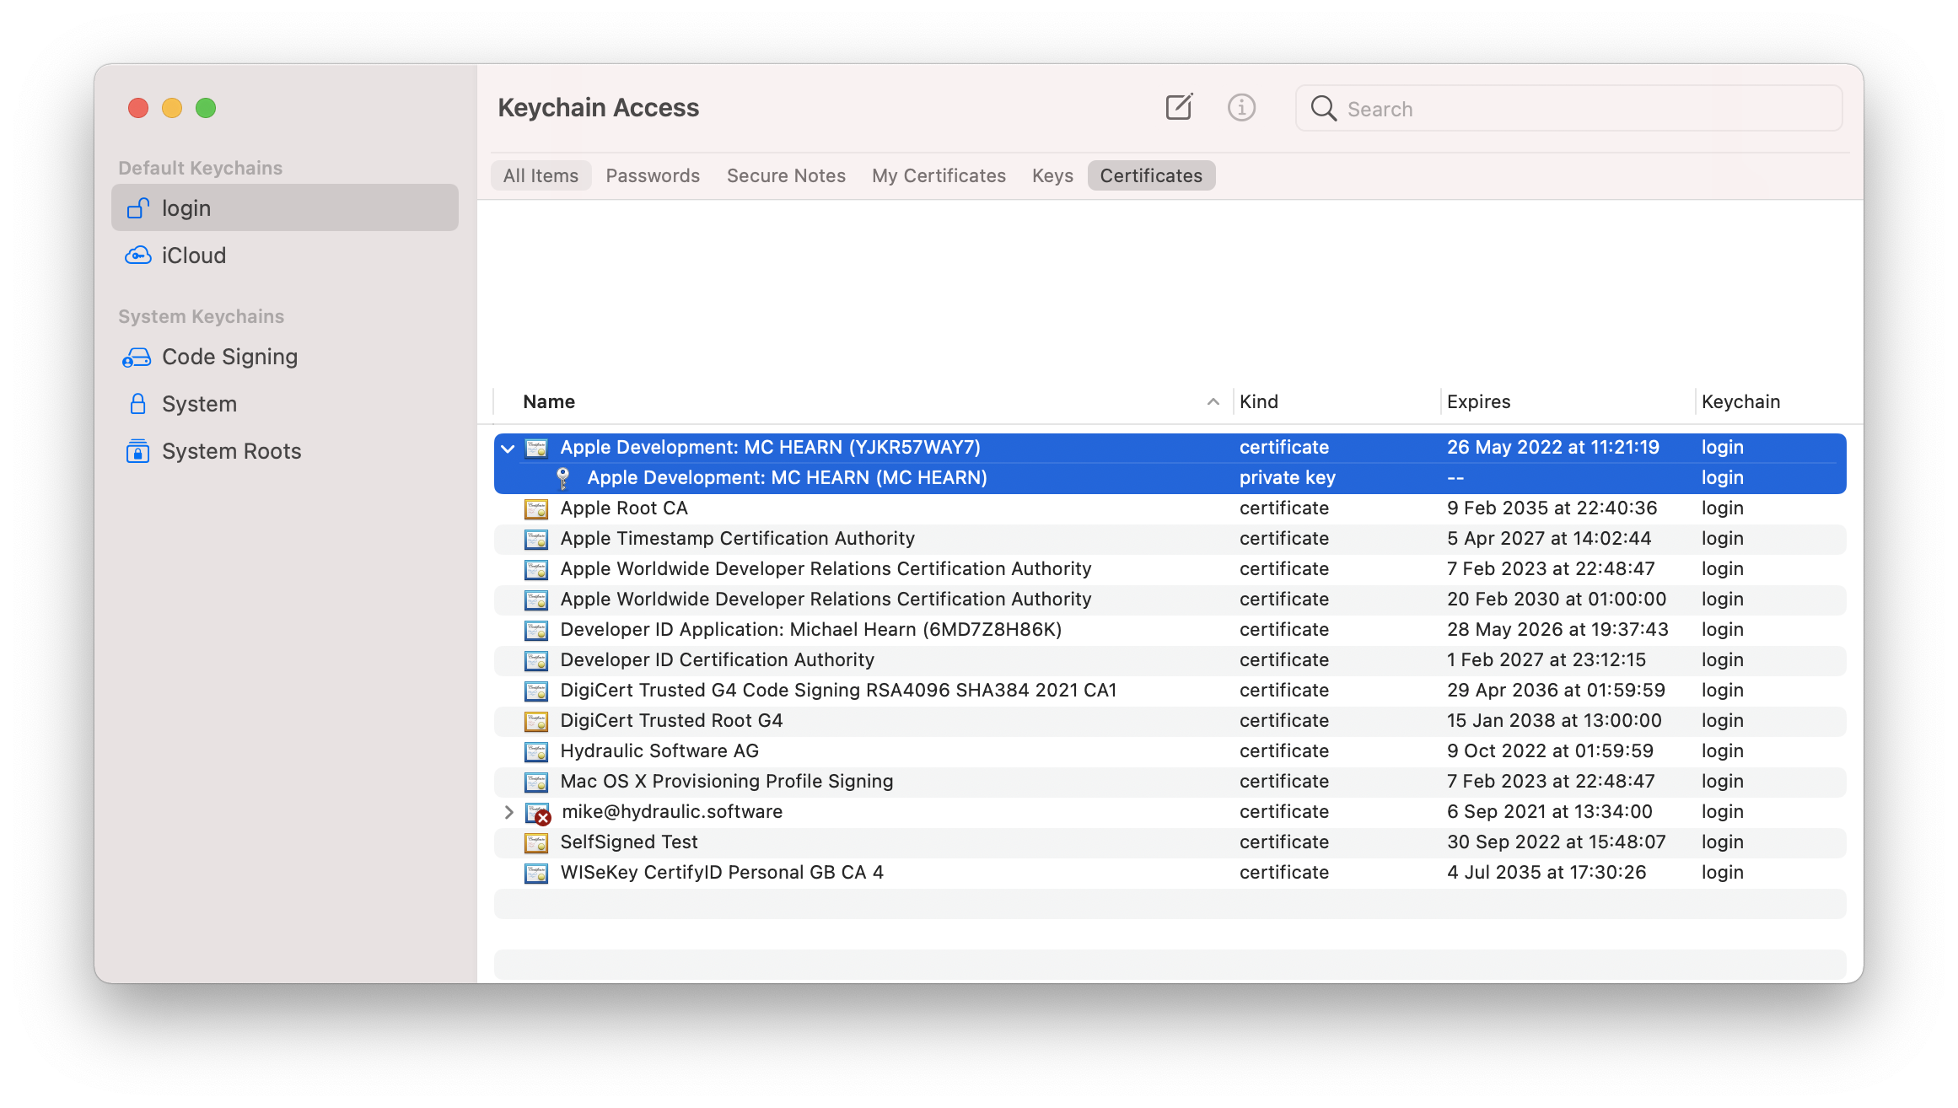The width and height of the screenshot is (1958, 1108).
Task: Collapse the Apple Development: MC HEARN entry
Action: click(507, 448)
